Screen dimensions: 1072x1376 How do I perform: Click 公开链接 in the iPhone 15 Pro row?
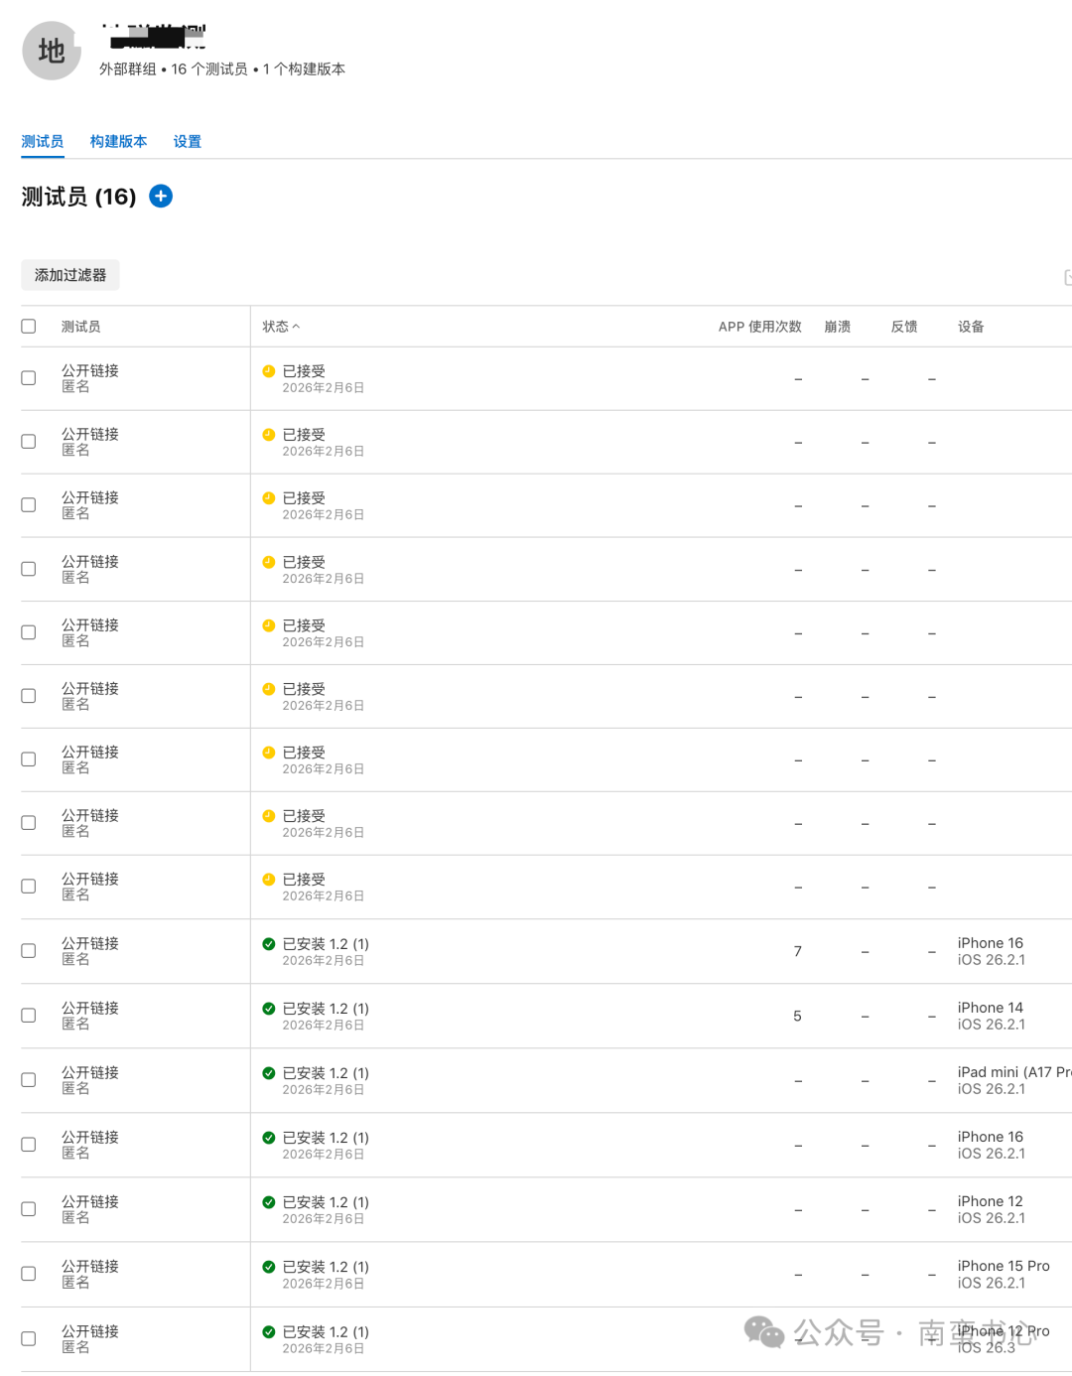coord(90,1266)
